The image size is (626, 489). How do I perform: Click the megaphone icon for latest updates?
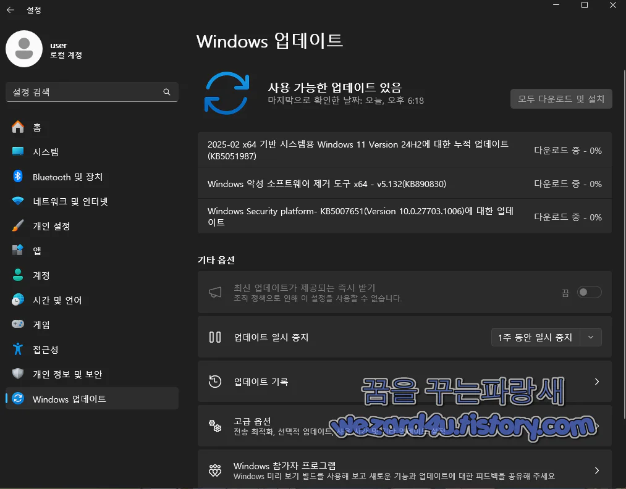[x=215, y=293]
